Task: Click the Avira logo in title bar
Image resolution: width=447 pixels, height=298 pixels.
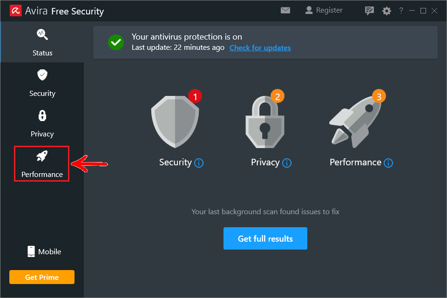Action: point(16,11)
